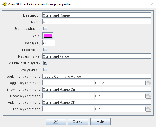Open Help for Area Of Effect
This screenshot has height=127, width=156.
(100, 121)
